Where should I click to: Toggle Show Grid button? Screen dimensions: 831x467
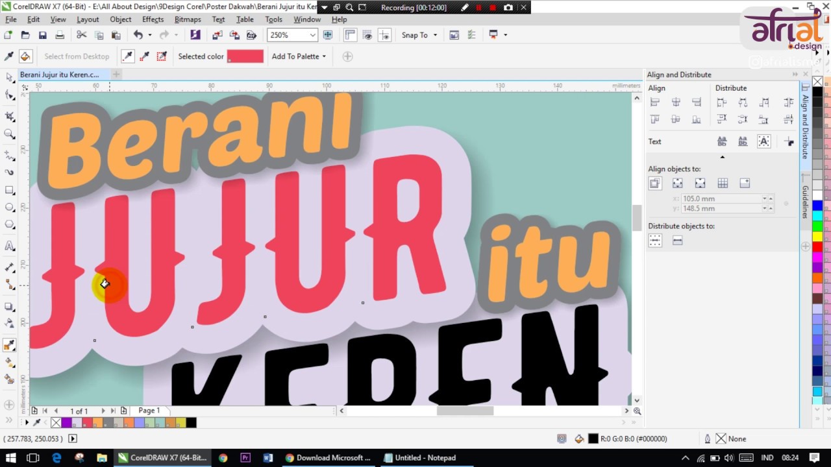[367, 35]
